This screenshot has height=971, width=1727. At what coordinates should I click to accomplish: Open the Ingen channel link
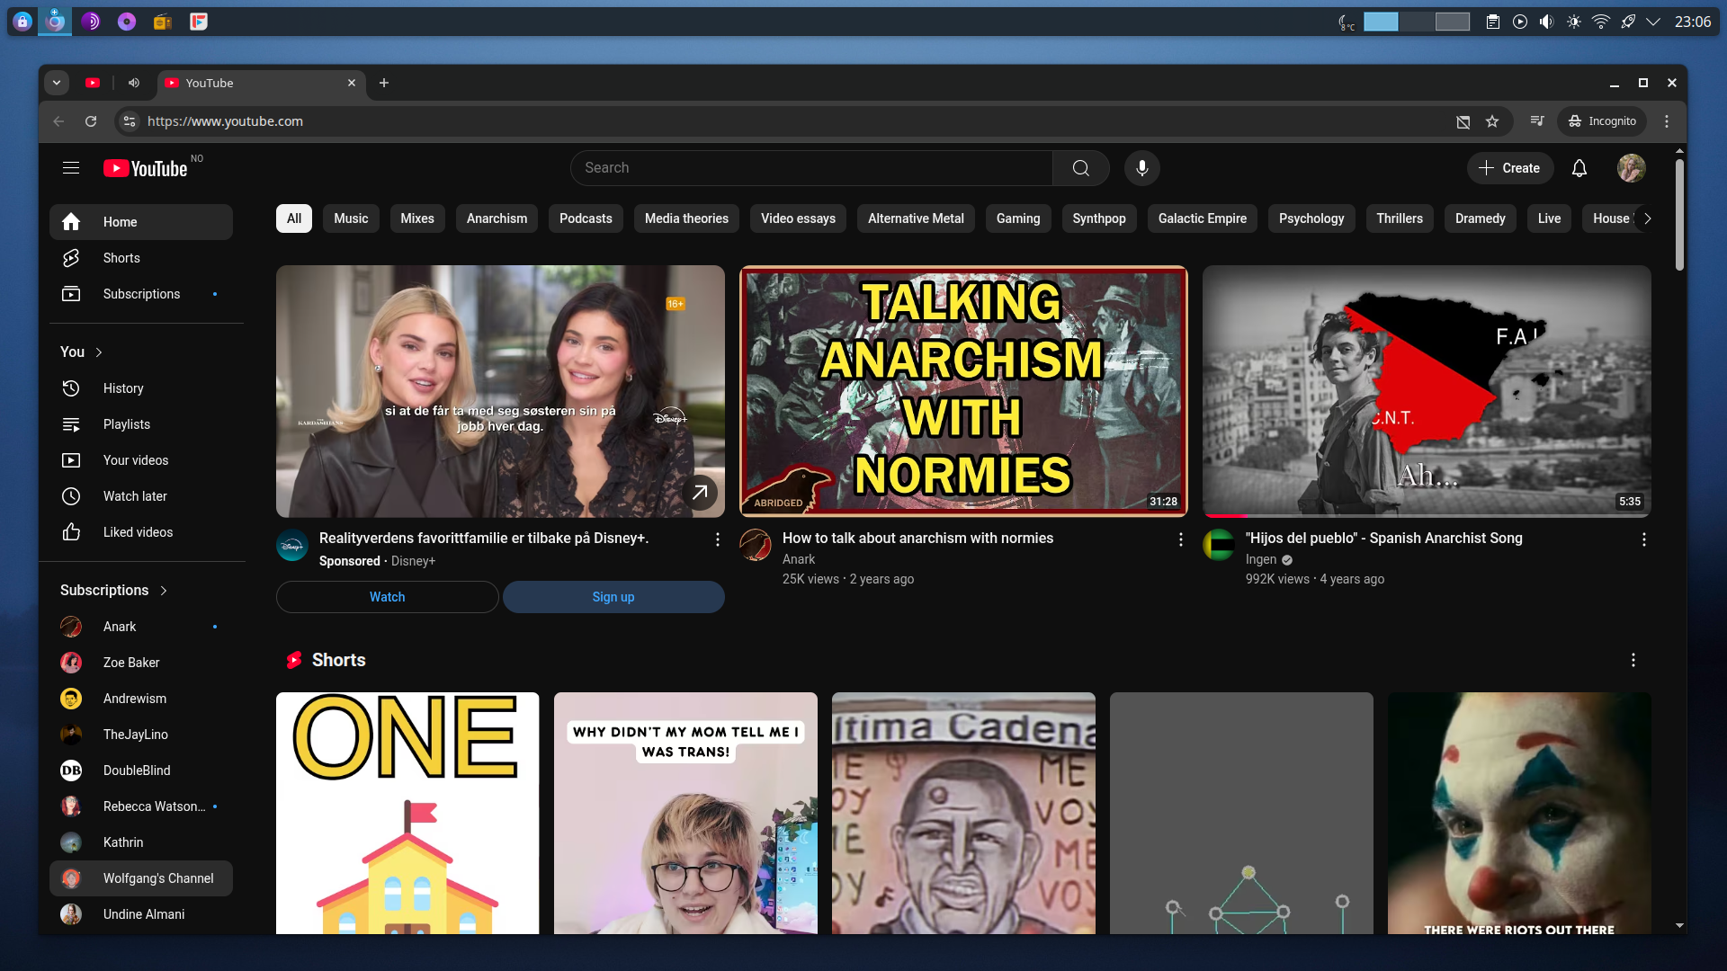1261,559
